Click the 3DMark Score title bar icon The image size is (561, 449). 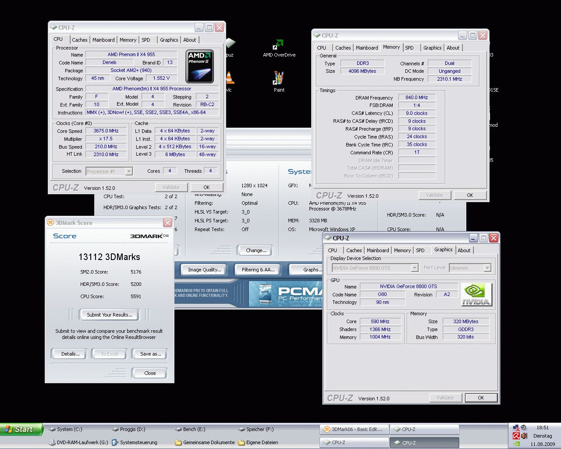50,222
